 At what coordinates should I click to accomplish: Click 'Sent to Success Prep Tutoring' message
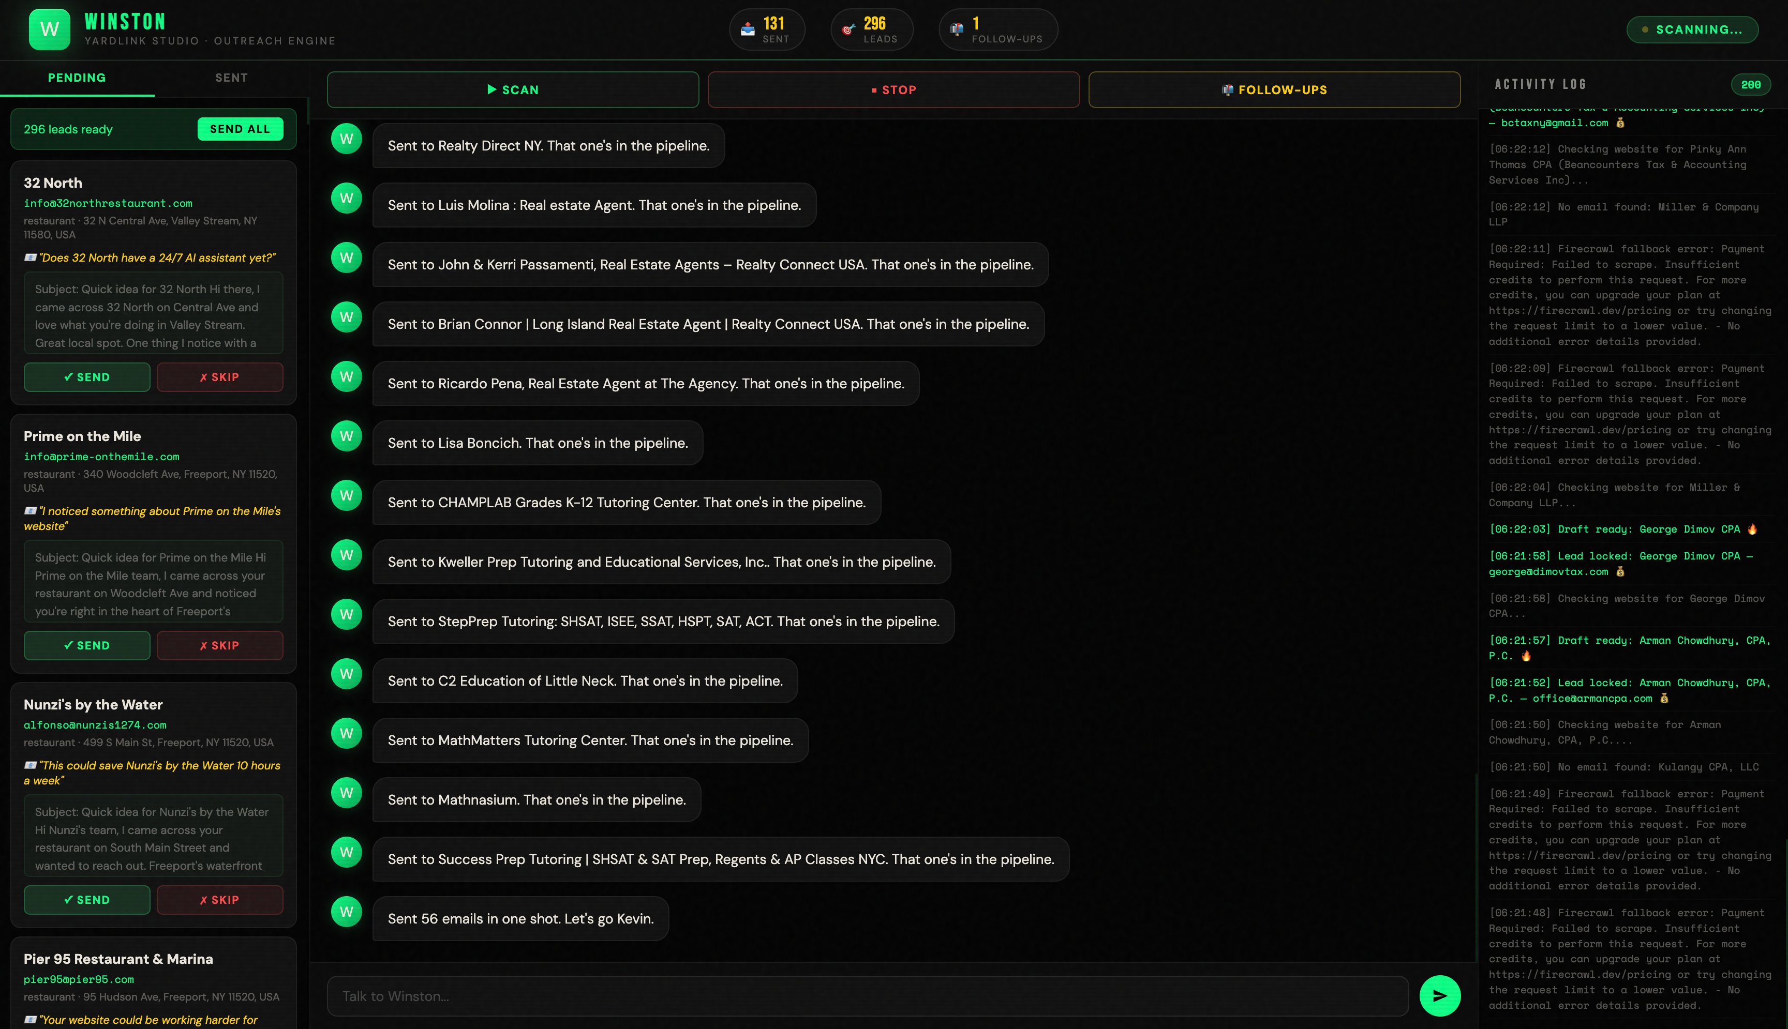[721, 859]
